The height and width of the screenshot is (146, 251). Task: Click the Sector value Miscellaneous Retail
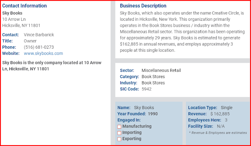(x=161, y=70)
